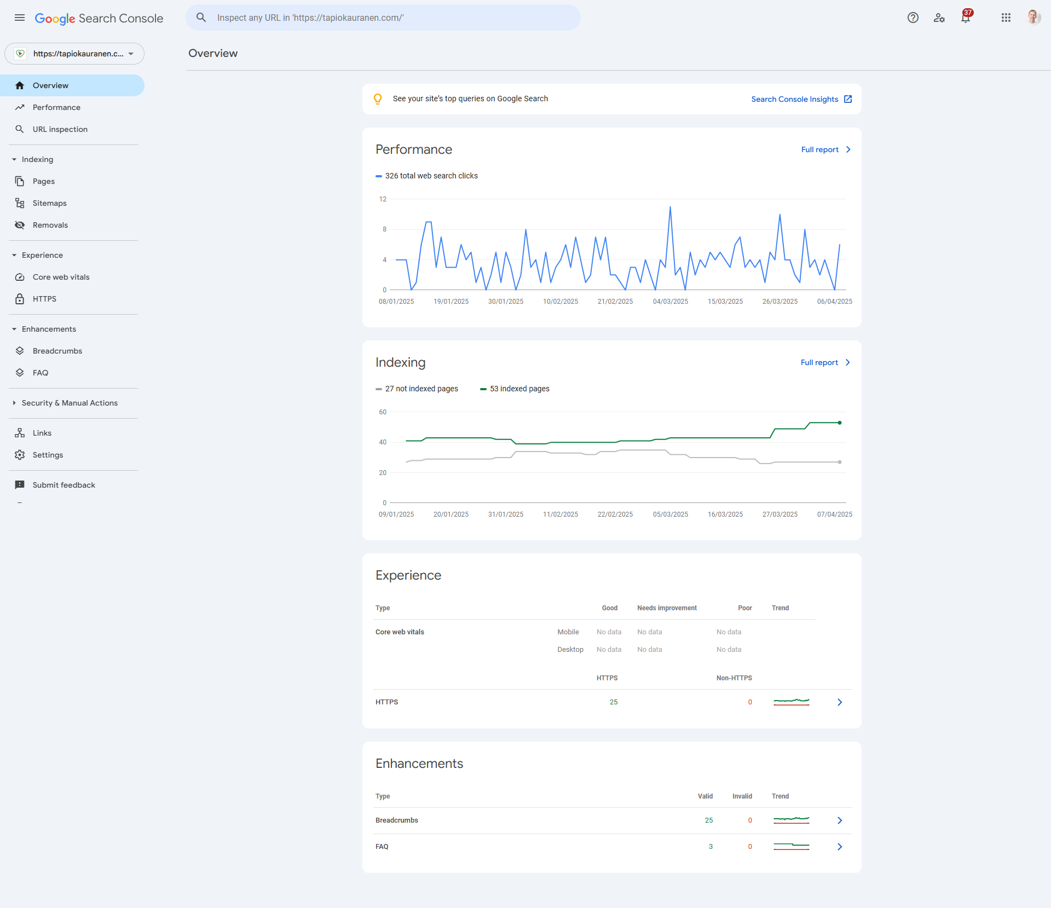The image size is (1051, 908).
Task: Open Users and permissions icon
Action: (939, 18)
